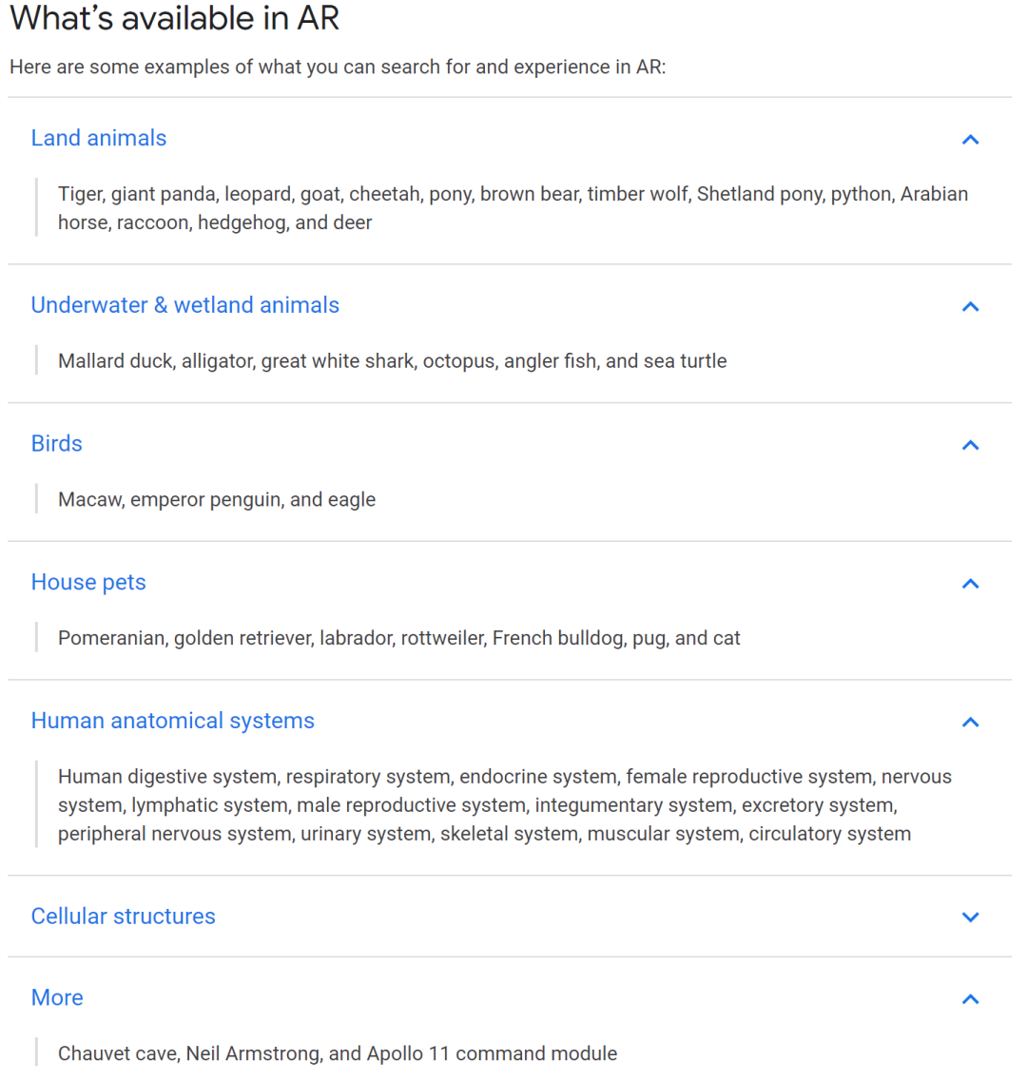Click the chevron beside Underwater & wetland animals
This screenshot has height=1081, width=1027.
(x=970, y=306)
